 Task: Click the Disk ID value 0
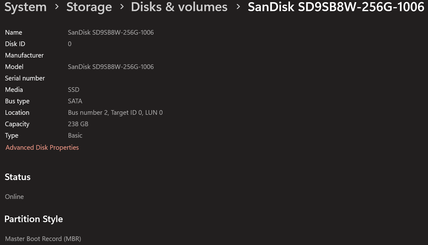tap(69, 44)
